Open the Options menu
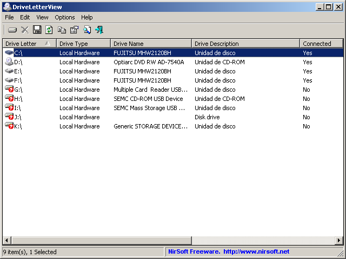This screenshot has height=259, width=346. point(65,17)
